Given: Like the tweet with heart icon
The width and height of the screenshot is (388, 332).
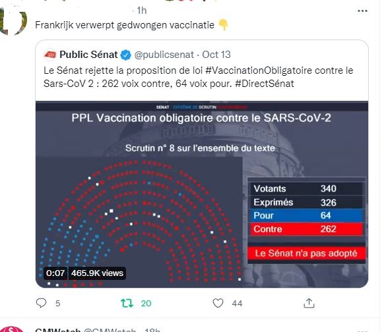Looking at the screenshot, I should tap(218, 303).
